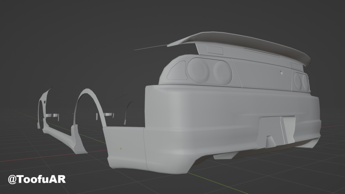The image size is (345, 194).
Task: Select the thin antenna above the trunk
Action: click(148, 47)
